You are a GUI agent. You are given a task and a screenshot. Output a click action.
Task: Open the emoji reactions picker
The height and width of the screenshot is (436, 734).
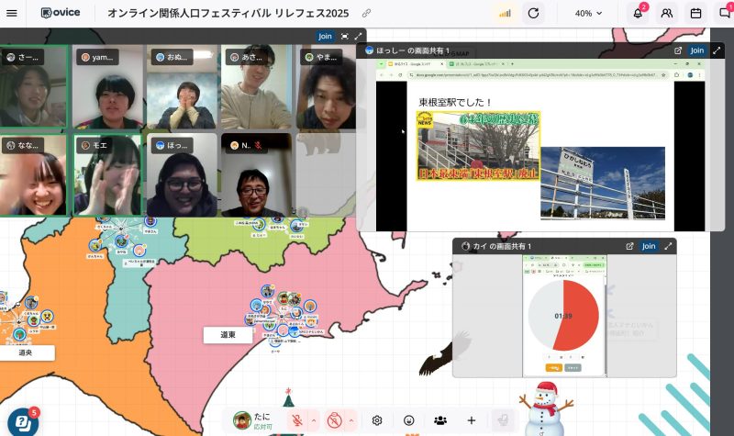pos(409,420)
